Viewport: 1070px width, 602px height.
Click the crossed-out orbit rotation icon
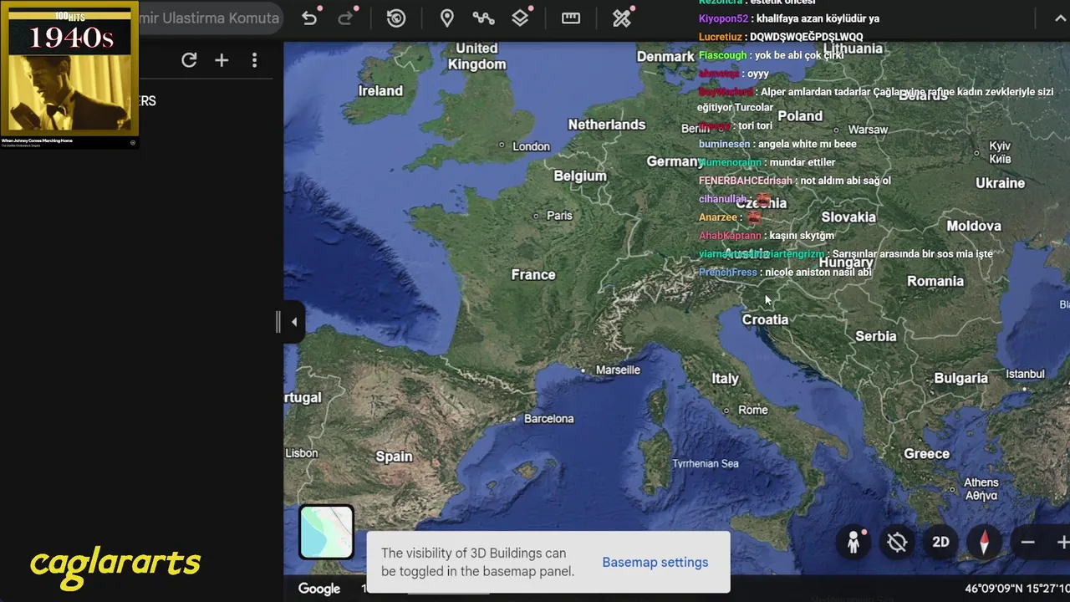(x=897, y=542)
